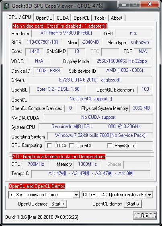Click the Mem field showing -2048MB
Viewport: 162px width, 226px height.
point(90,43)
